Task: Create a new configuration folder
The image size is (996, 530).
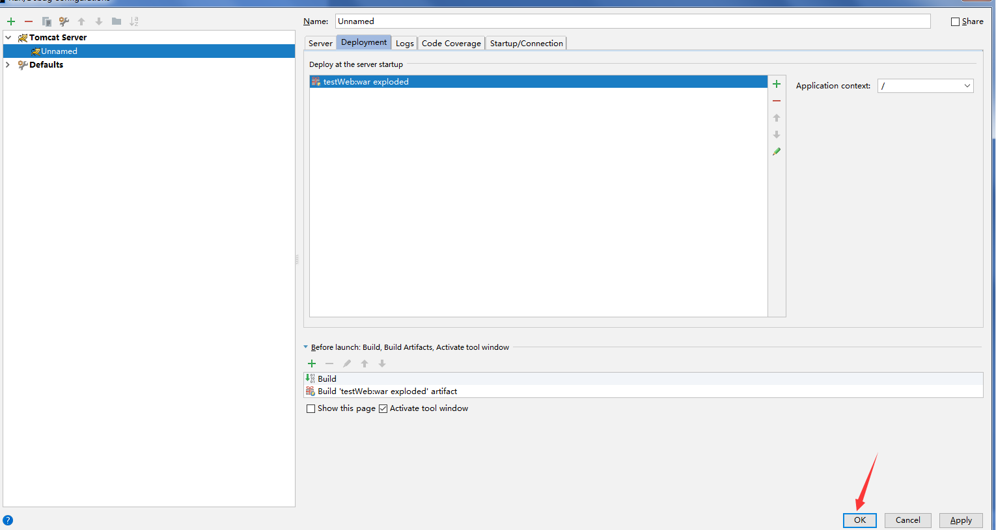Action: point(117,21)
